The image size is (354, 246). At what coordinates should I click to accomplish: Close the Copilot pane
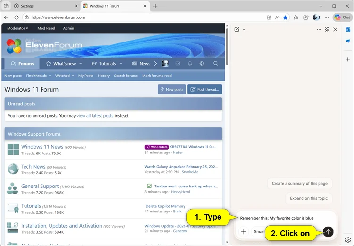(x=335, y=29)
